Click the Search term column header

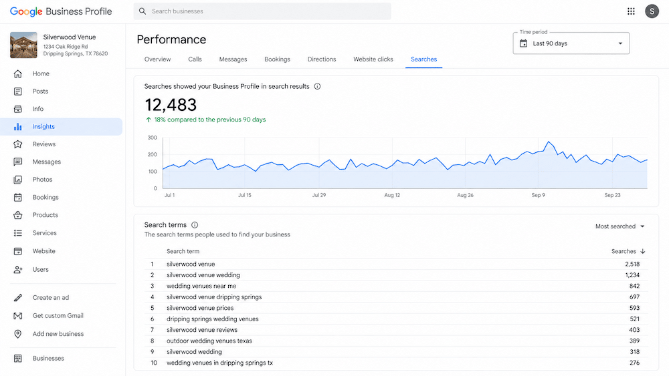point(183,251)
